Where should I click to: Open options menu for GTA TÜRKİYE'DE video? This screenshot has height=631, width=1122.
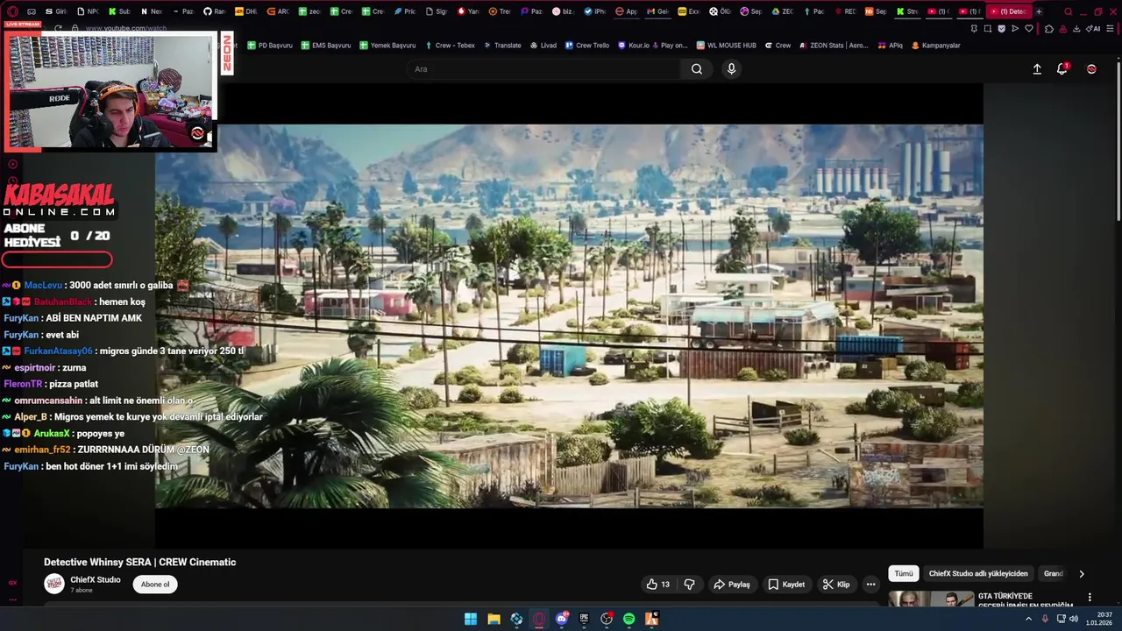click(x=1090, y=598)
